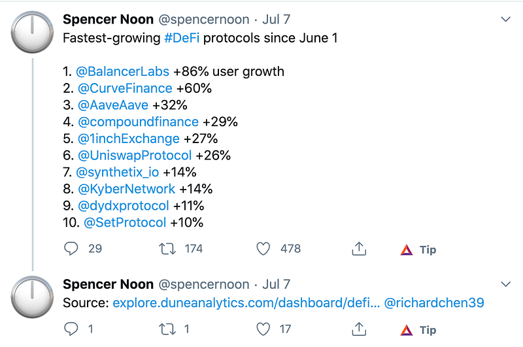Visit the @BalancerLabs profile mention
The width and height of the screenshot is (523, 347).
click(123, 71)
